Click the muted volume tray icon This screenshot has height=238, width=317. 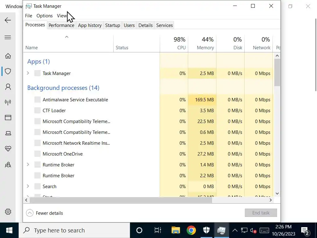(253, 231)
